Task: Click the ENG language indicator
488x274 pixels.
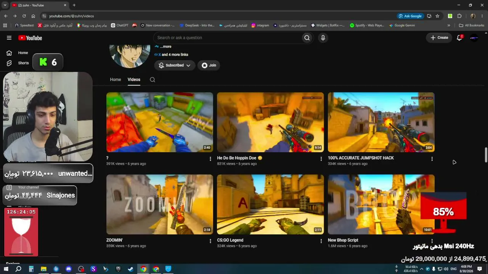Action: (x=454, y=269)
